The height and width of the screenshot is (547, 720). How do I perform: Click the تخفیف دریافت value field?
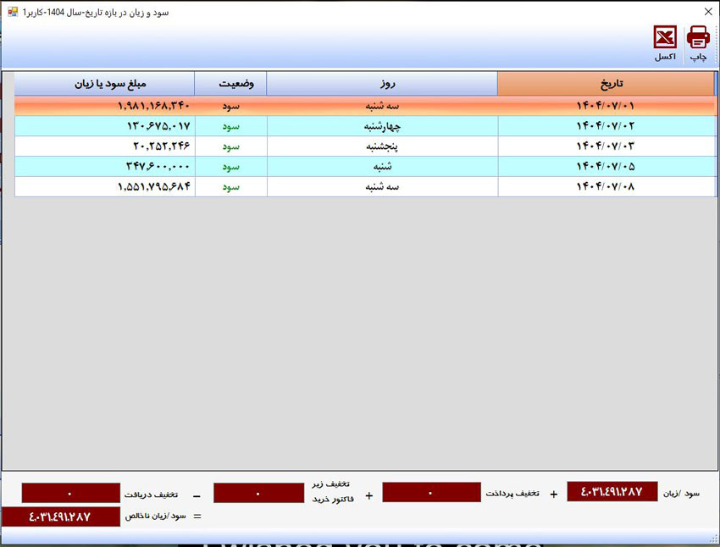(x=70, y=494)
